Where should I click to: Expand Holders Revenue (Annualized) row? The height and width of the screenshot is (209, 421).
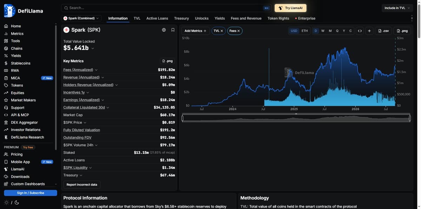116,85
